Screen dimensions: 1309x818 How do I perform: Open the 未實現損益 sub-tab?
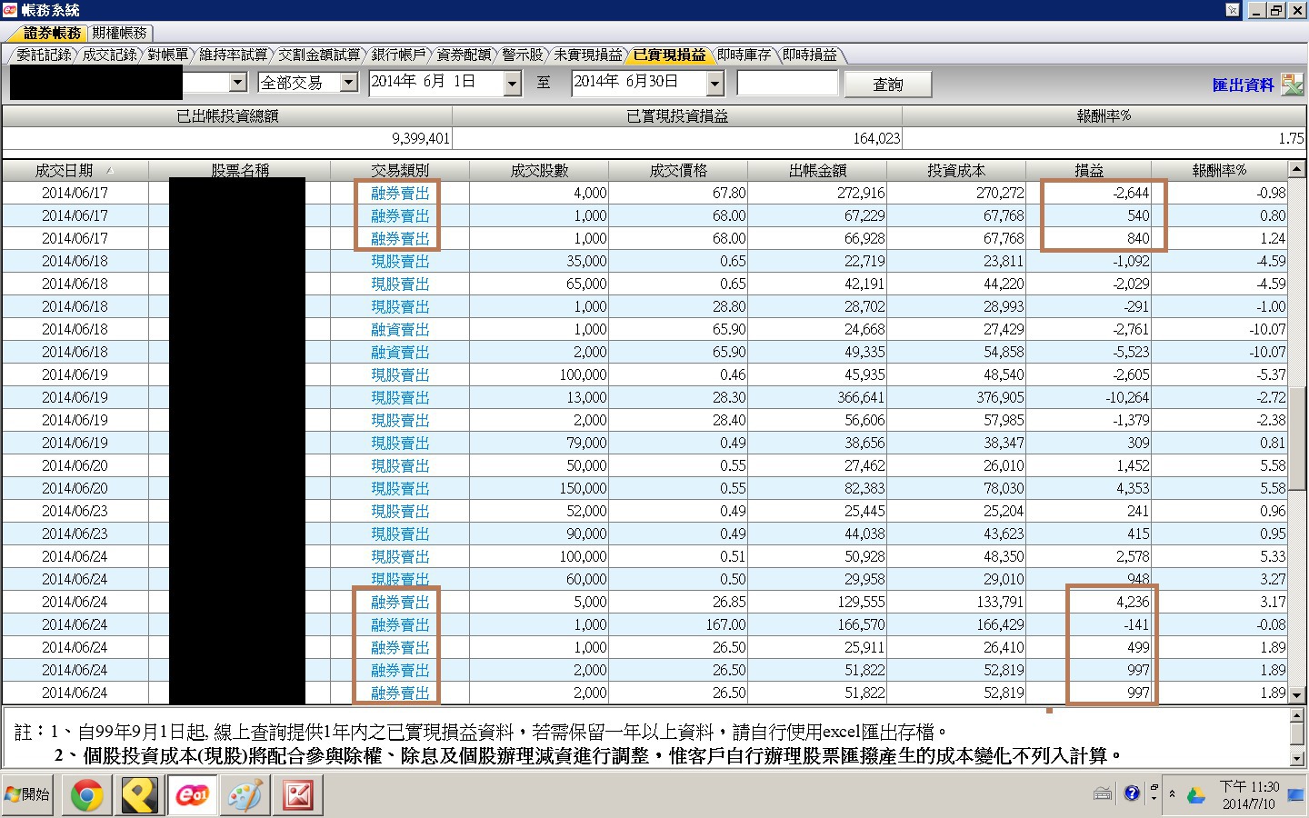[x=588, y=55]
